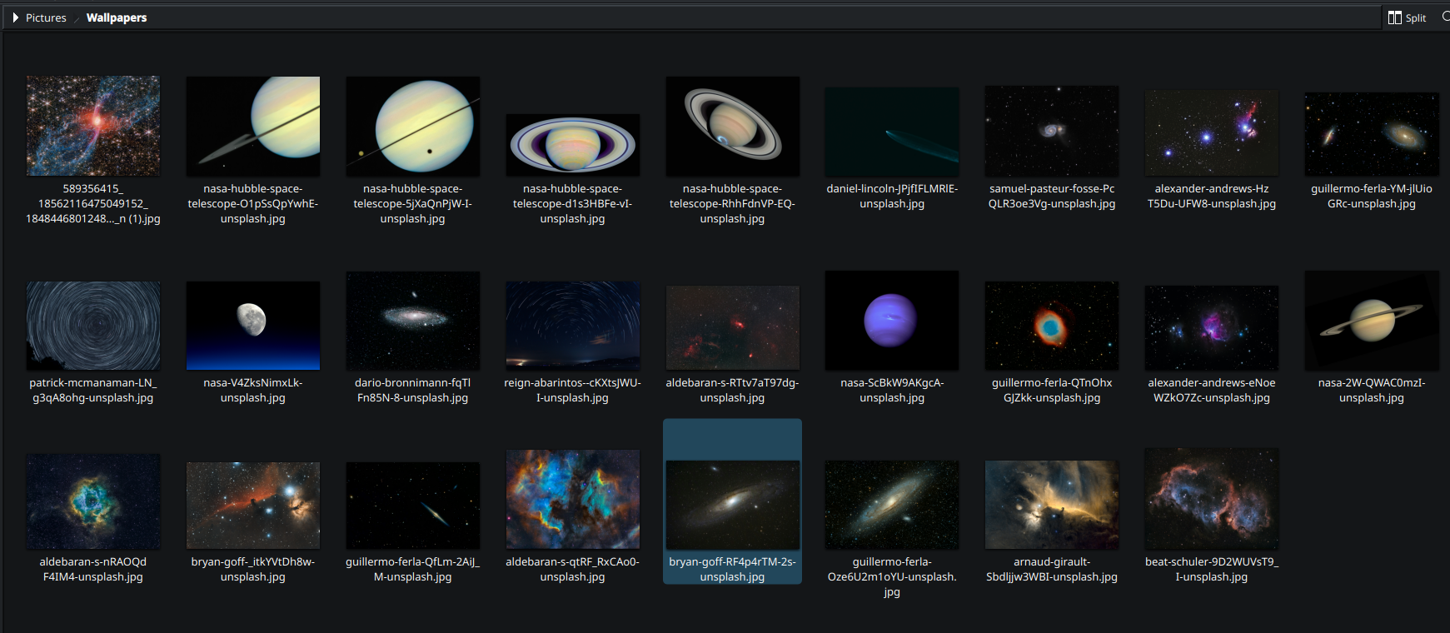Select the alexander-andrews-eNoeWZkO7Zc nebula thumbnail
1450x633 pixels.
point(1212,328)
